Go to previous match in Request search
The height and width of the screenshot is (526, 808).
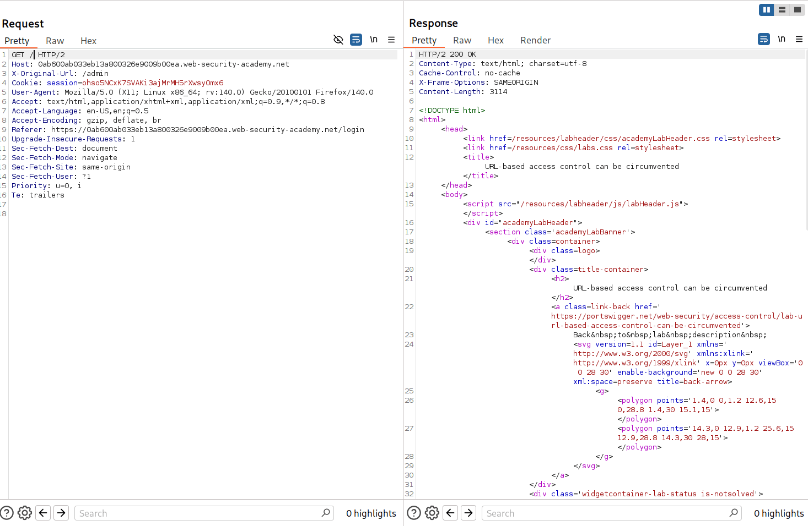[43, 513]
